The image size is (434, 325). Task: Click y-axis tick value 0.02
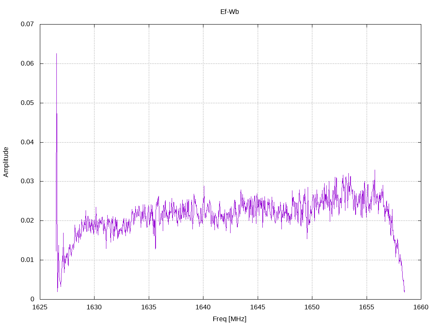click(27, 220)
